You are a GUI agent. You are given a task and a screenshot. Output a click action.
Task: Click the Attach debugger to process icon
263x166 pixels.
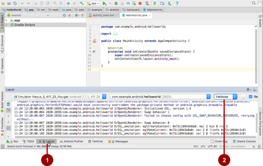134,3
